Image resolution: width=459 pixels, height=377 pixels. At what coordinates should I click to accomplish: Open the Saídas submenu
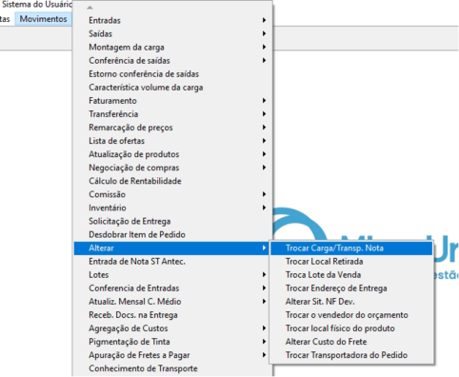(x=173, y=33)
